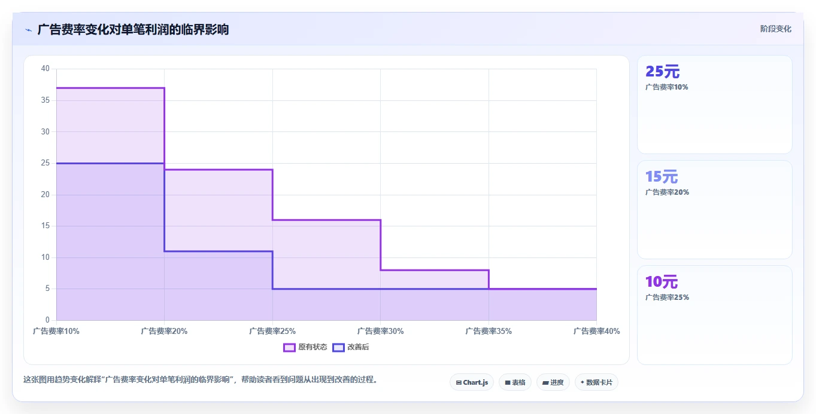The height and width of the screenshot is (414, 816).
Task: Click 广告费率20% caption in the 15元 card
Action: (667, 192)
